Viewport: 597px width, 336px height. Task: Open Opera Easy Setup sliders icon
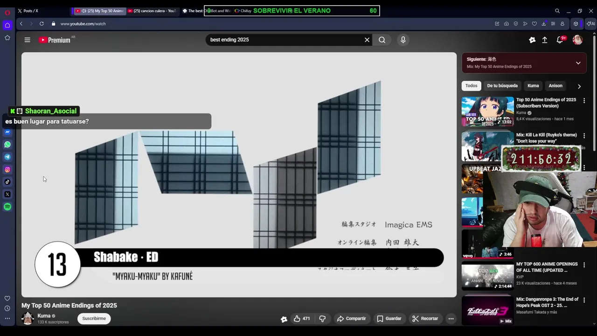pos(553,24)
